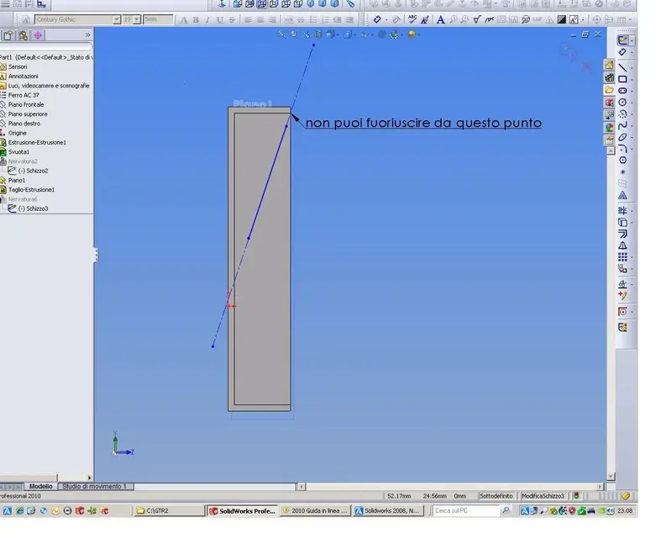
Task: Click the Linear Sketch Pattern tool
Action: (x=622, y=257)
